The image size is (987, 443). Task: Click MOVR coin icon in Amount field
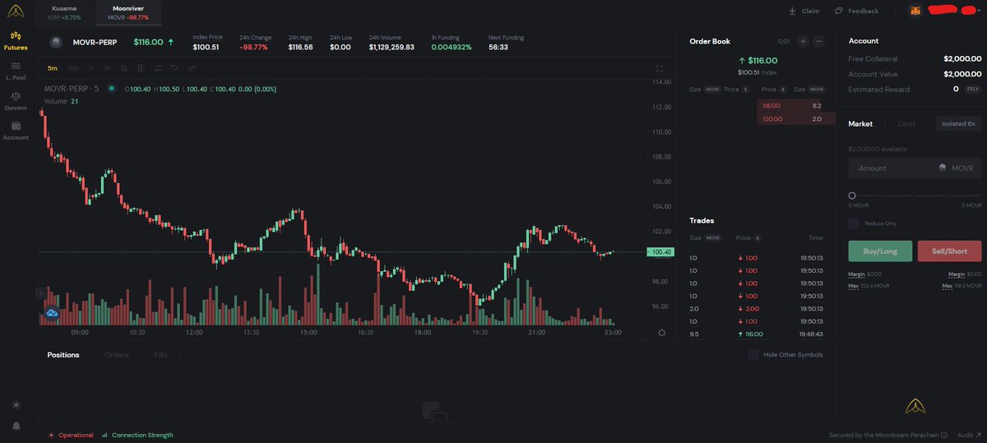[942, 168]
